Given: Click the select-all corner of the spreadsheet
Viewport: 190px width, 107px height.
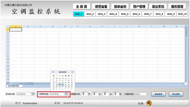Looking at the screenshot, I should pos(8,26).
